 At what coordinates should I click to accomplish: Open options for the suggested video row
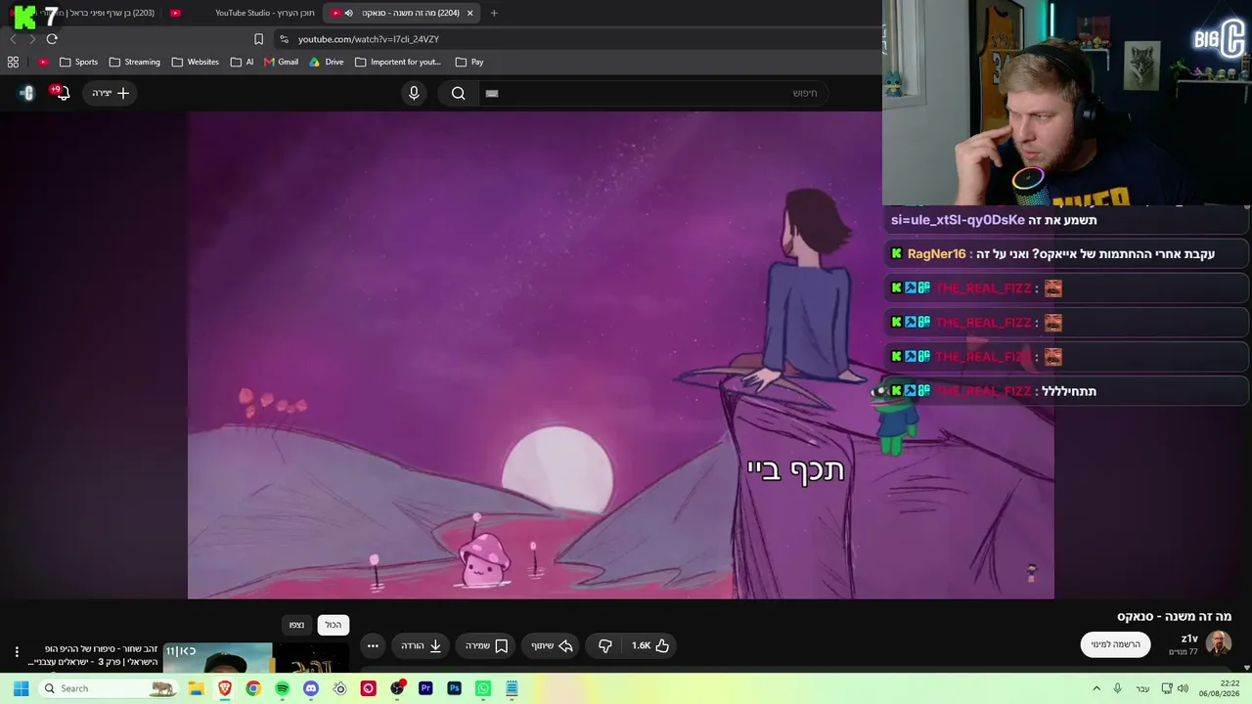click(x=17, y=651)
